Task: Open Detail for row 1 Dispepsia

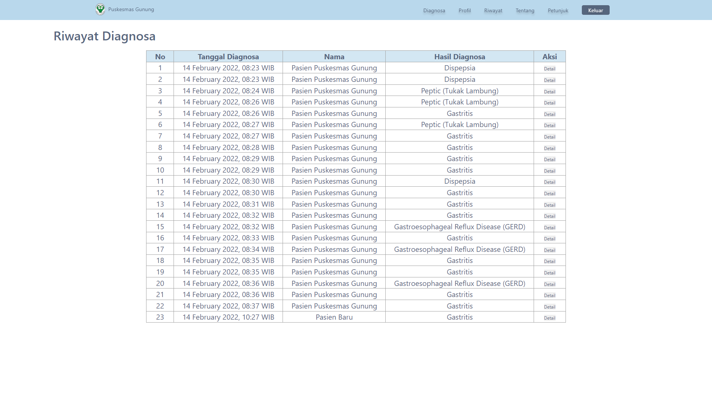Action: (x=549, y=69)
